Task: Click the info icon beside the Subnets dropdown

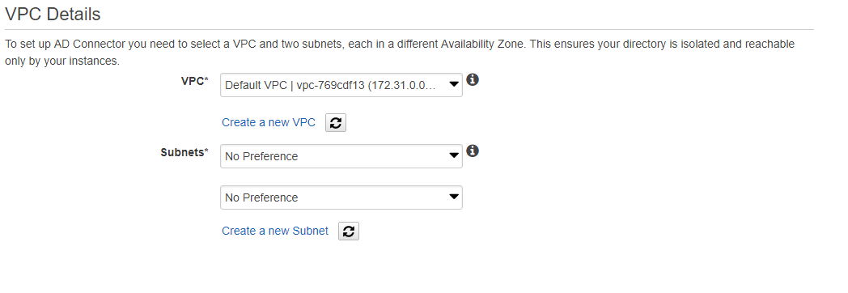Action: tap(472, 151)
